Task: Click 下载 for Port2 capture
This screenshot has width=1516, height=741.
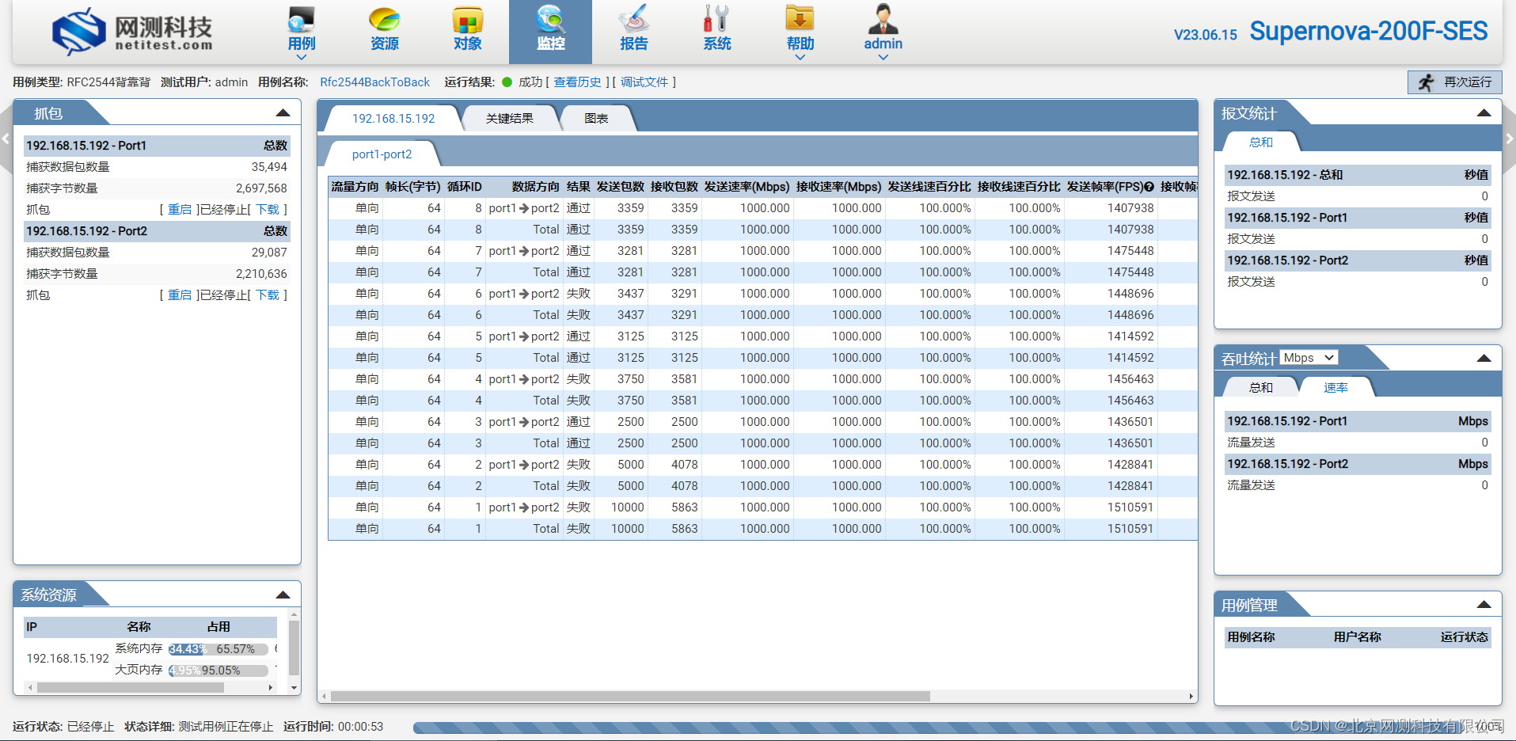Action: [268, 295]
